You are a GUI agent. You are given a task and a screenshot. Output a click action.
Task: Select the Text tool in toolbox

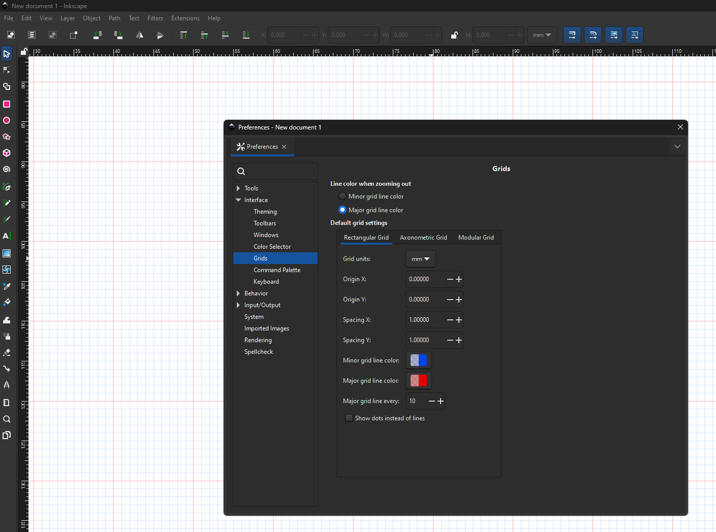tap(7, 236)
